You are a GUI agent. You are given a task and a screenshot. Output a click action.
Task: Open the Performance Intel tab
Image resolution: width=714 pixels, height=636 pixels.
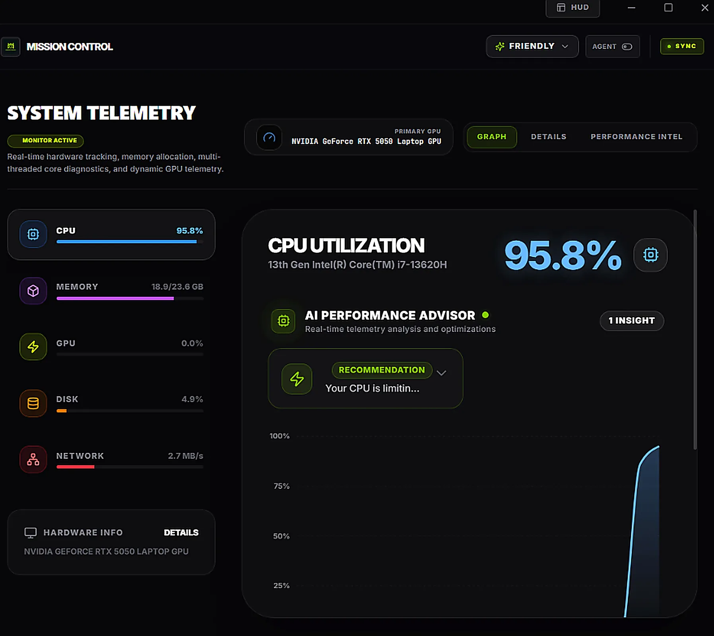(x=636, y=137)
